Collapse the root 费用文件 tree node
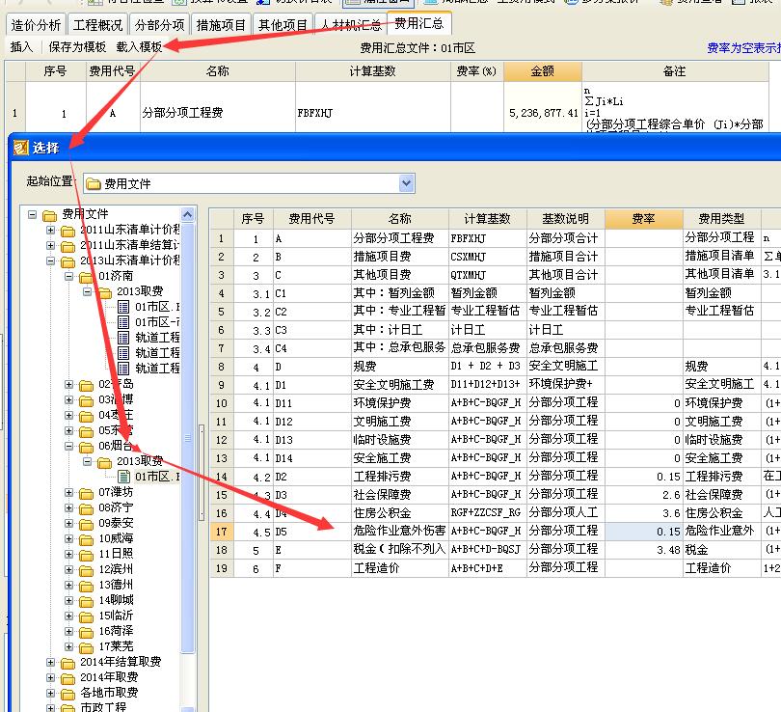Viewport: 781px width, 712px height. (x=33, y=215)
